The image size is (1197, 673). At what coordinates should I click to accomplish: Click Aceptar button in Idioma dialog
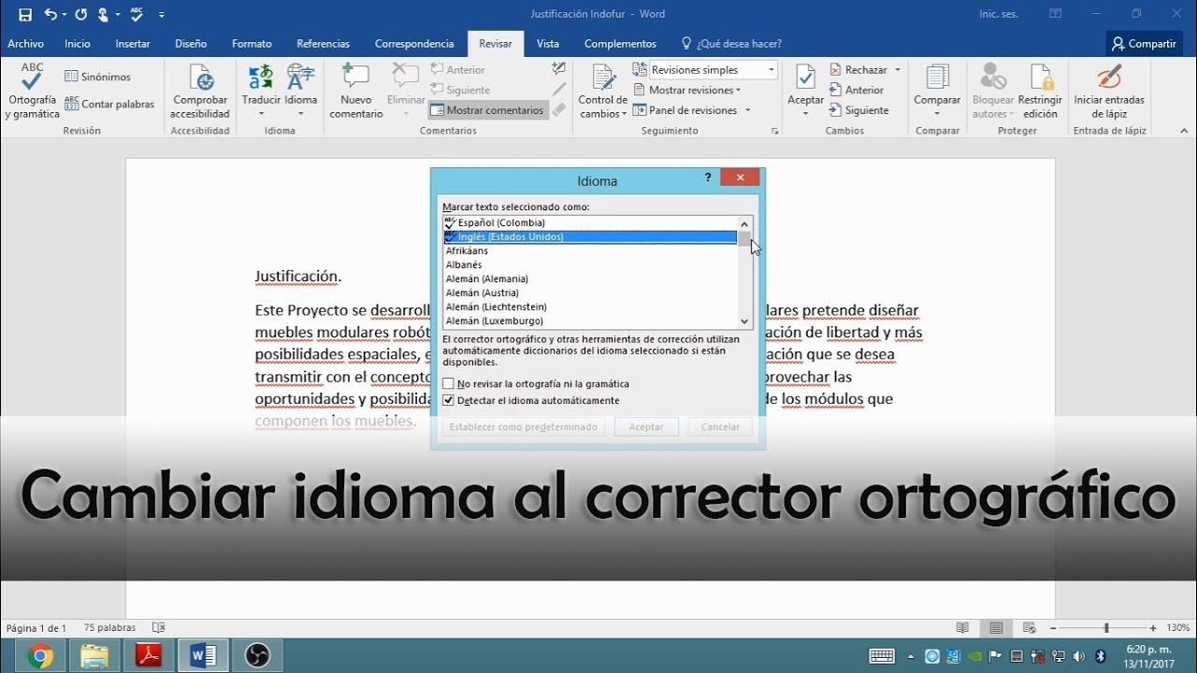tap(646, 427)
